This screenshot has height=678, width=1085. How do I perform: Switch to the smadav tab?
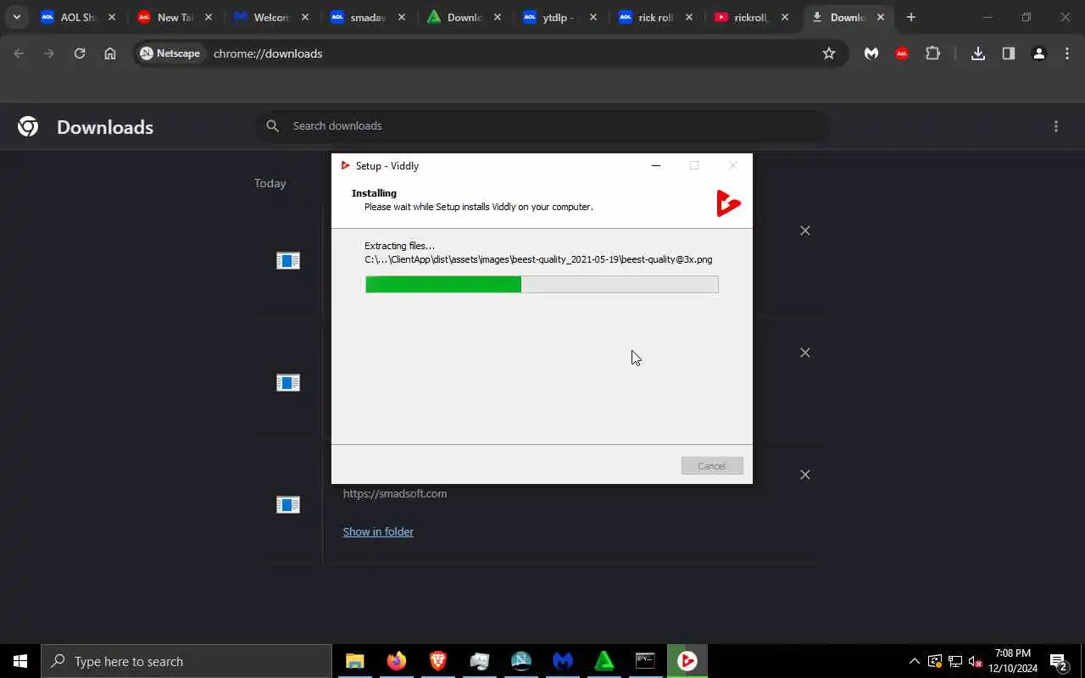click(x=367, y=17)
